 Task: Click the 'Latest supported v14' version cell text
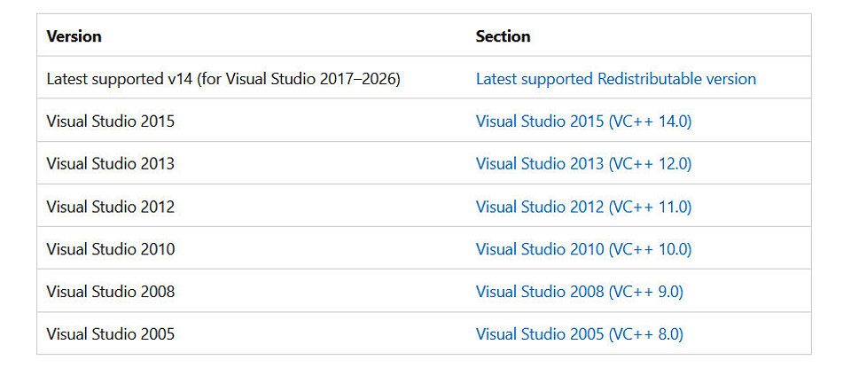tap(120, 79)
